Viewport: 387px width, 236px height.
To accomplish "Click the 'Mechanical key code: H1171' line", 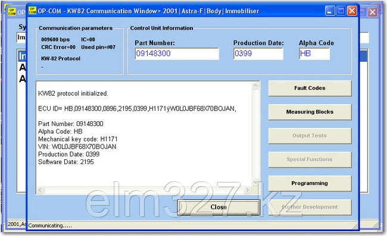I will point(78,139).
